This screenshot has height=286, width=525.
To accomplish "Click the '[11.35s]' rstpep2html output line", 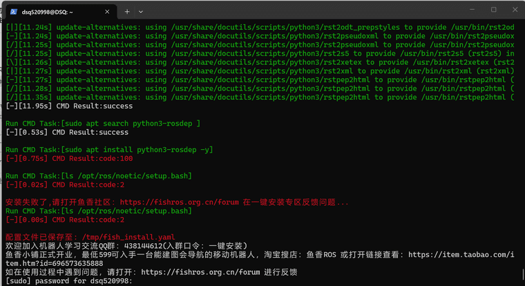I will click(x=260, y=97).
